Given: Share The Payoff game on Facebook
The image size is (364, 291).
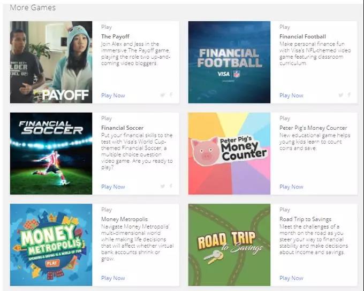Looking at the screenshot, I should click(171, 95).
